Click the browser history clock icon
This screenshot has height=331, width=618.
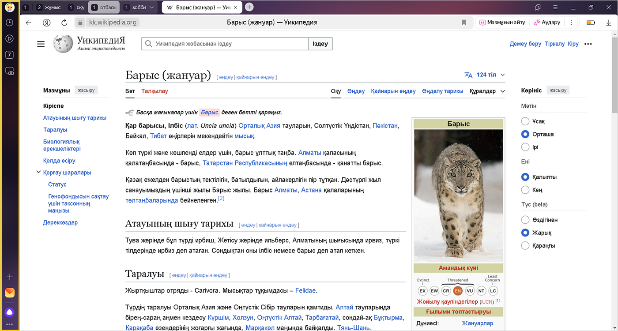pos(9,23)
